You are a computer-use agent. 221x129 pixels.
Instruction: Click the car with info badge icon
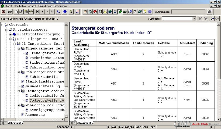click(x=130, y=12)
